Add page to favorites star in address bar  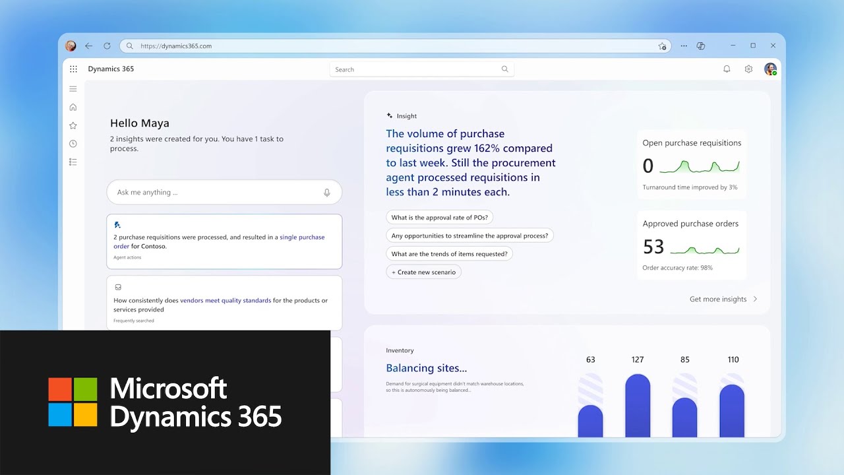click(x=662, y=46)
